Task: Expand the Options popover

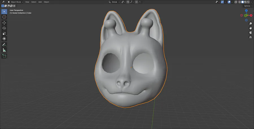Action: click(x=248, y=6)
